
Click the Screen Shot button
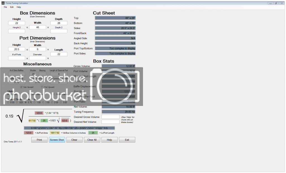pos(57,140)
